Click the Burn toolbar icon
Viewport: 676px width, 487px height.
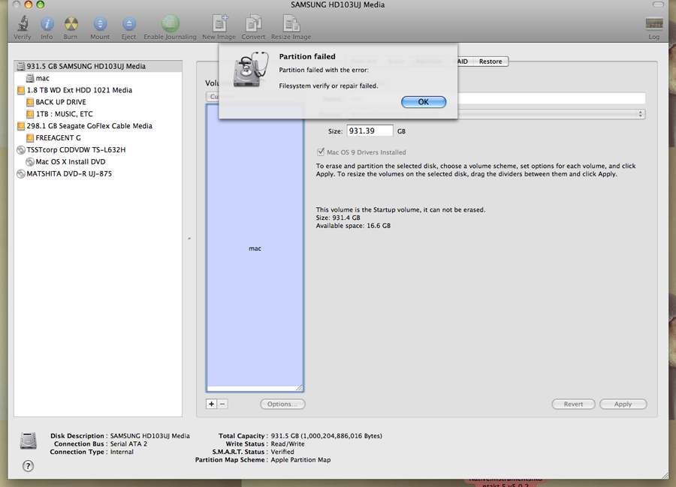pyautogui.click(x=71, y=28)
